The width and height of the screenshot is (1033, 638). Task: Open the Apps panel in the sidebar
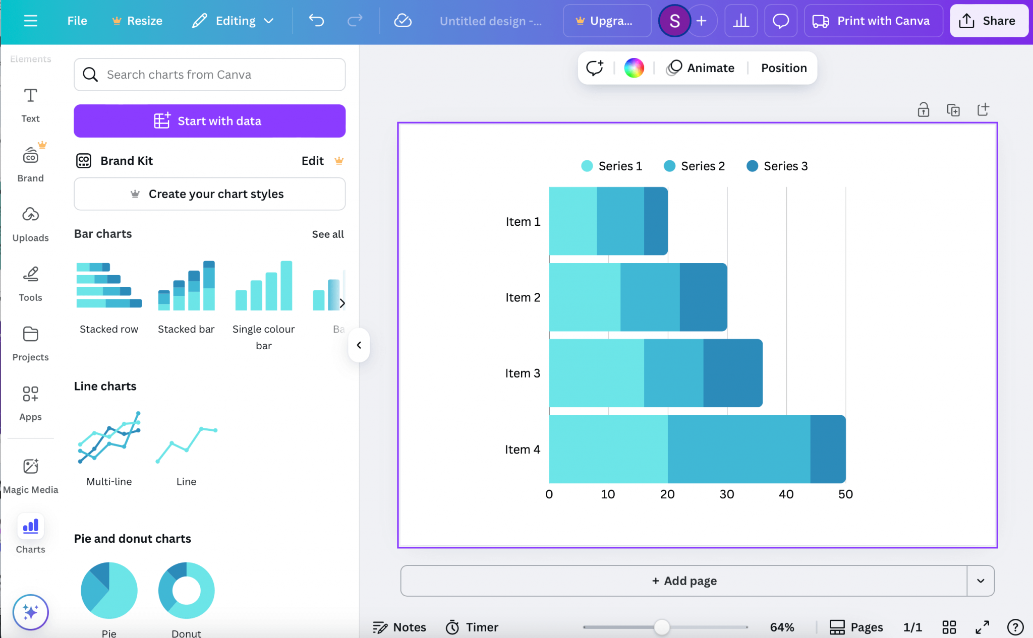[x=30, y=403]
